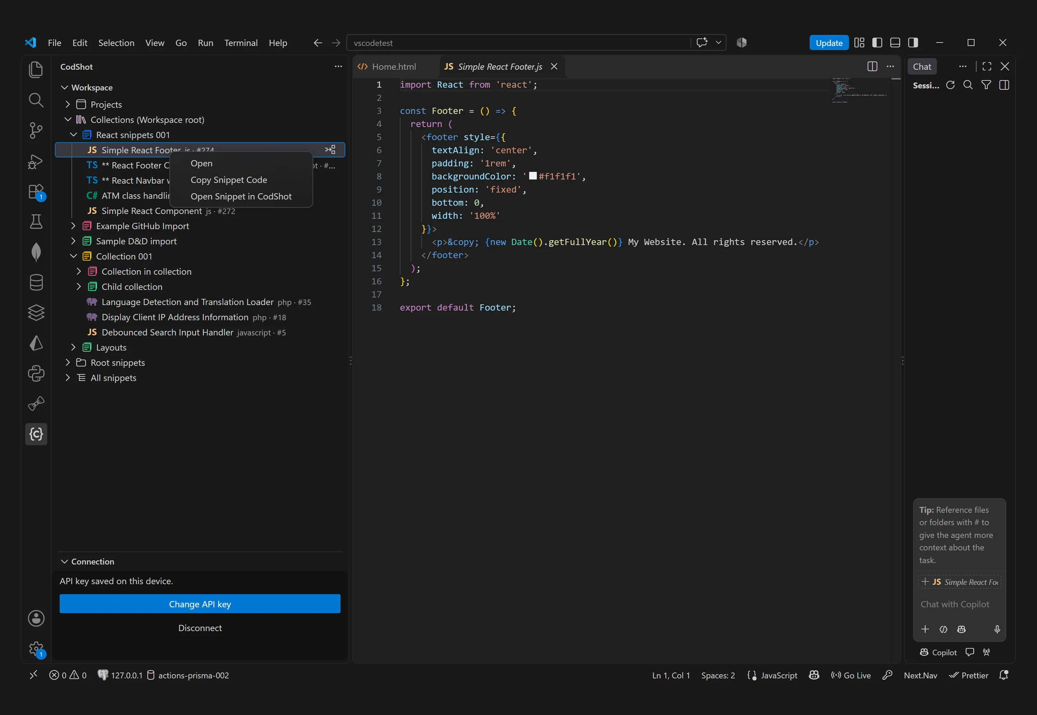Click the Update button
This screenshot has width=1037, height=715.
(829, 43)
